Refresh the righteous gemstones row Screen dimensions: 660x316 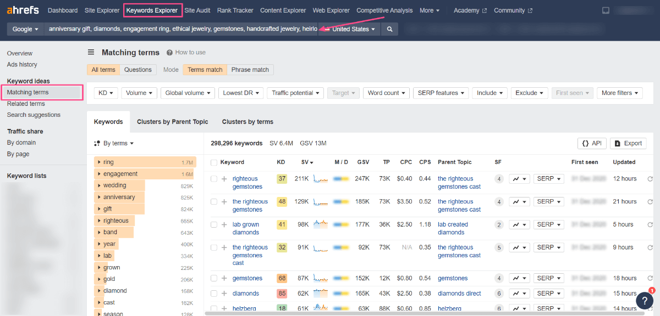coord(650,179)
